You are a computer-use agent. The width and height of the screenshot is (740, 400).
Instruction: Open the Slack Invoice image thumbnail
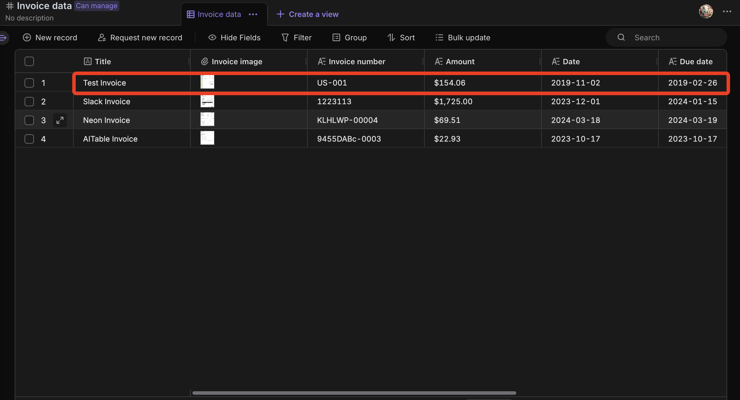pos(207,101)
